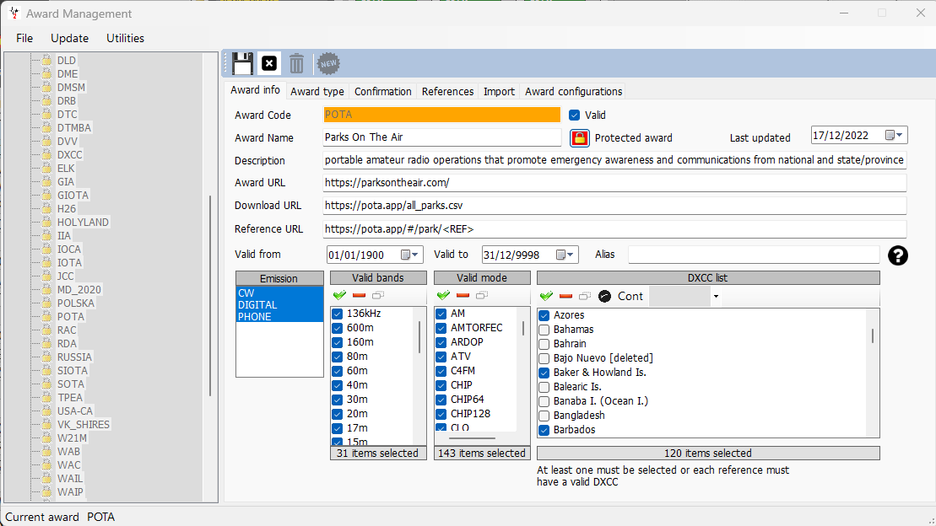Open the Cont continent dropdown
The width and height of the screenshot is (936, 526).
pyautogui.click(x=716, y=297)
